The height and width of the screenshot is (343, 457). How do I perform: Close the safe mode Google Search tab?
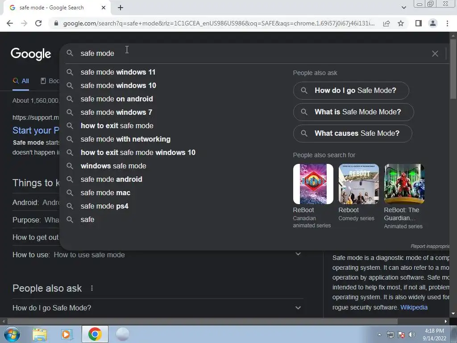(104, 8)
